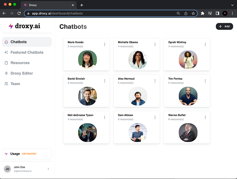Open options menu for Michelle Obama chatbot

coord(155,44)
